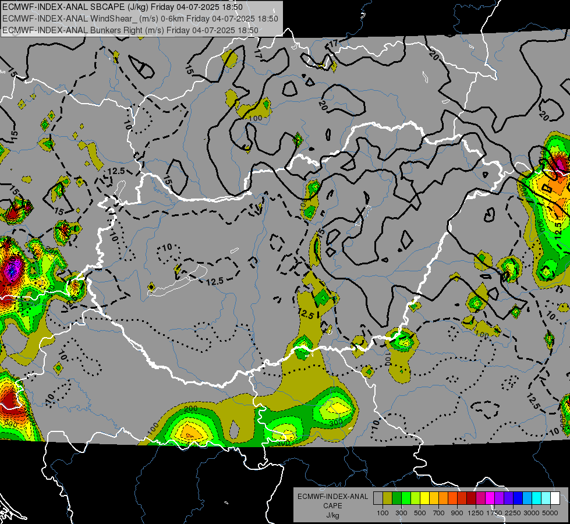
Task: Click the legend label 1250
Action: (476, 513)
